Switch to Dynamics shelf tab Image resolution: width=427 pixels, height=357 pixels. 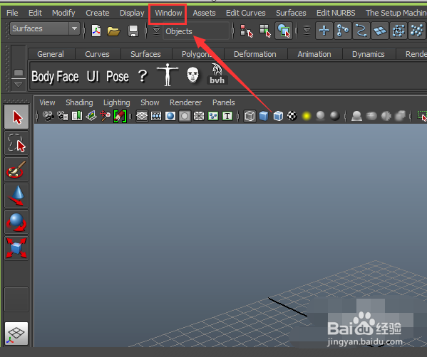pos(368,54)
